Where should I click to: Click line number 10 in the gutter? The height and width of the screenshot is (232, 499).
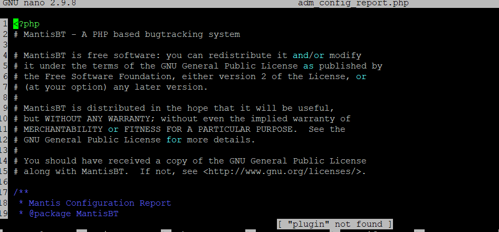[5, 119]
